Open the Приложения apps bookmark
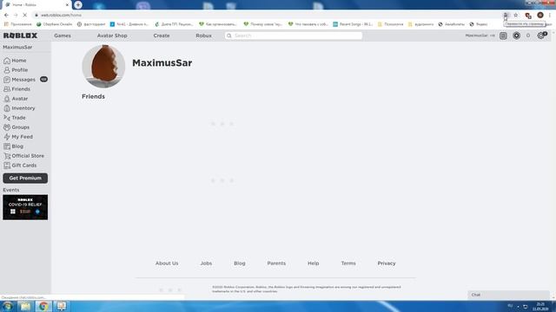The width and height of the screenshot is (556, 312). [x=17, y=24]
